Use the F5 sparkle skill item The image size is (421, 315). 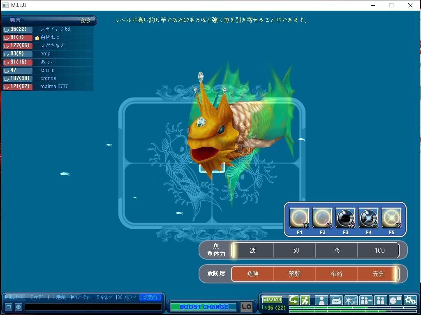click(391, 218)
